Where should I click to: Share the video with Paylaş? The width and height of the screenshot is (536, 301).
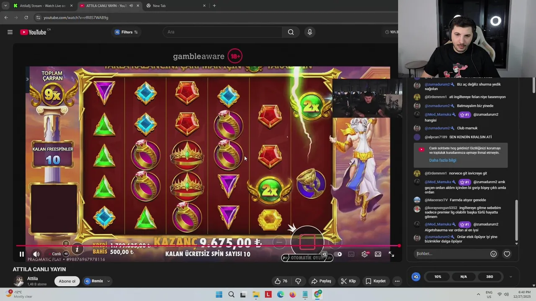(321, 281)
